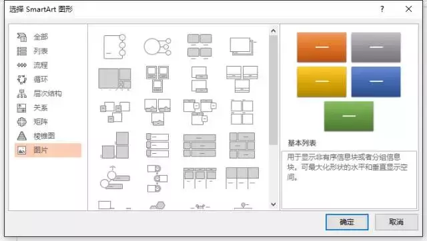Image resolution: width=427 pixels, height=241 pixels.
Task: Choose three overlapping small squares layout
Action: point(115,112)
